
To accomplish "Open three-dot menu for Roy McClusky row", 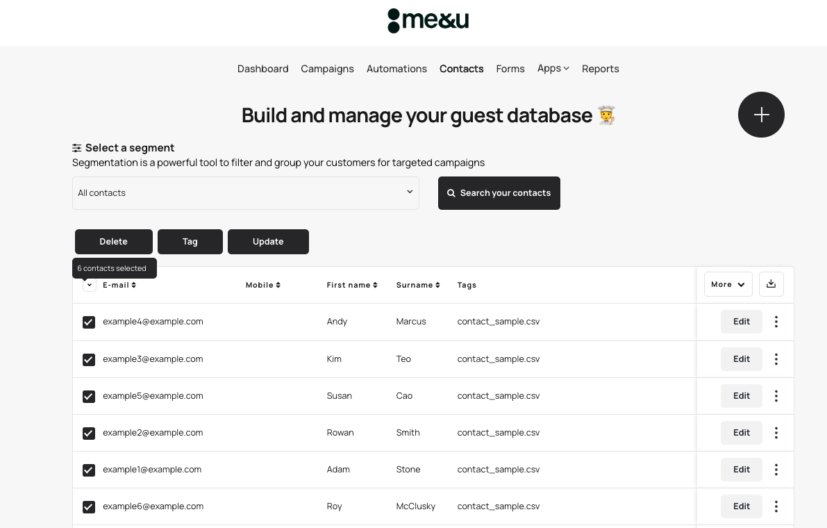I will 776,506.
